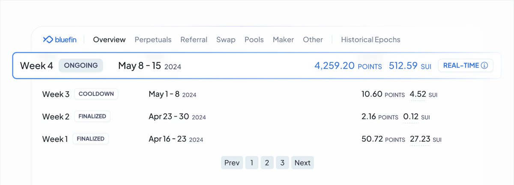
Task: Open the Maker tab
Action: point(283,39)
